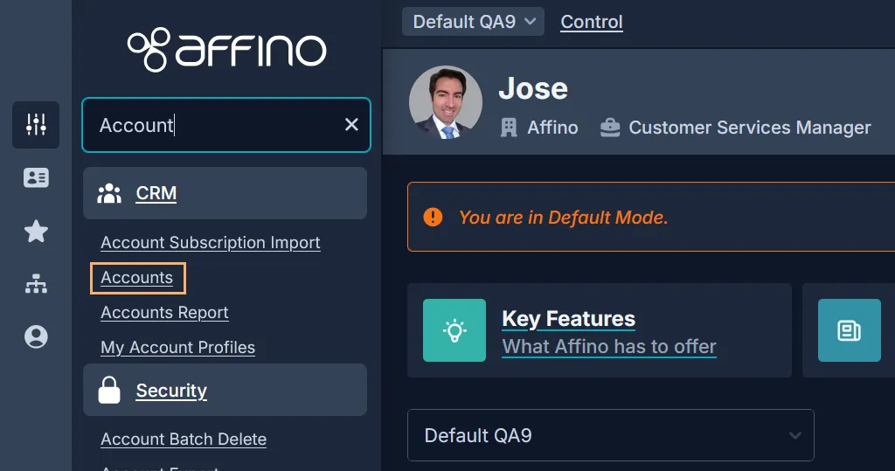
Task: Click the newspaper tile icon
Action: coord(849,330)
